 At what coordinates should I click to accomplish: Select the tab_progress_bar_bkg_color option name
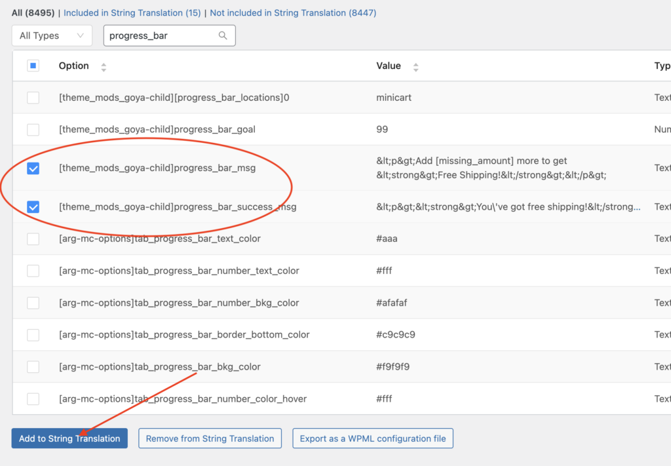160,366
